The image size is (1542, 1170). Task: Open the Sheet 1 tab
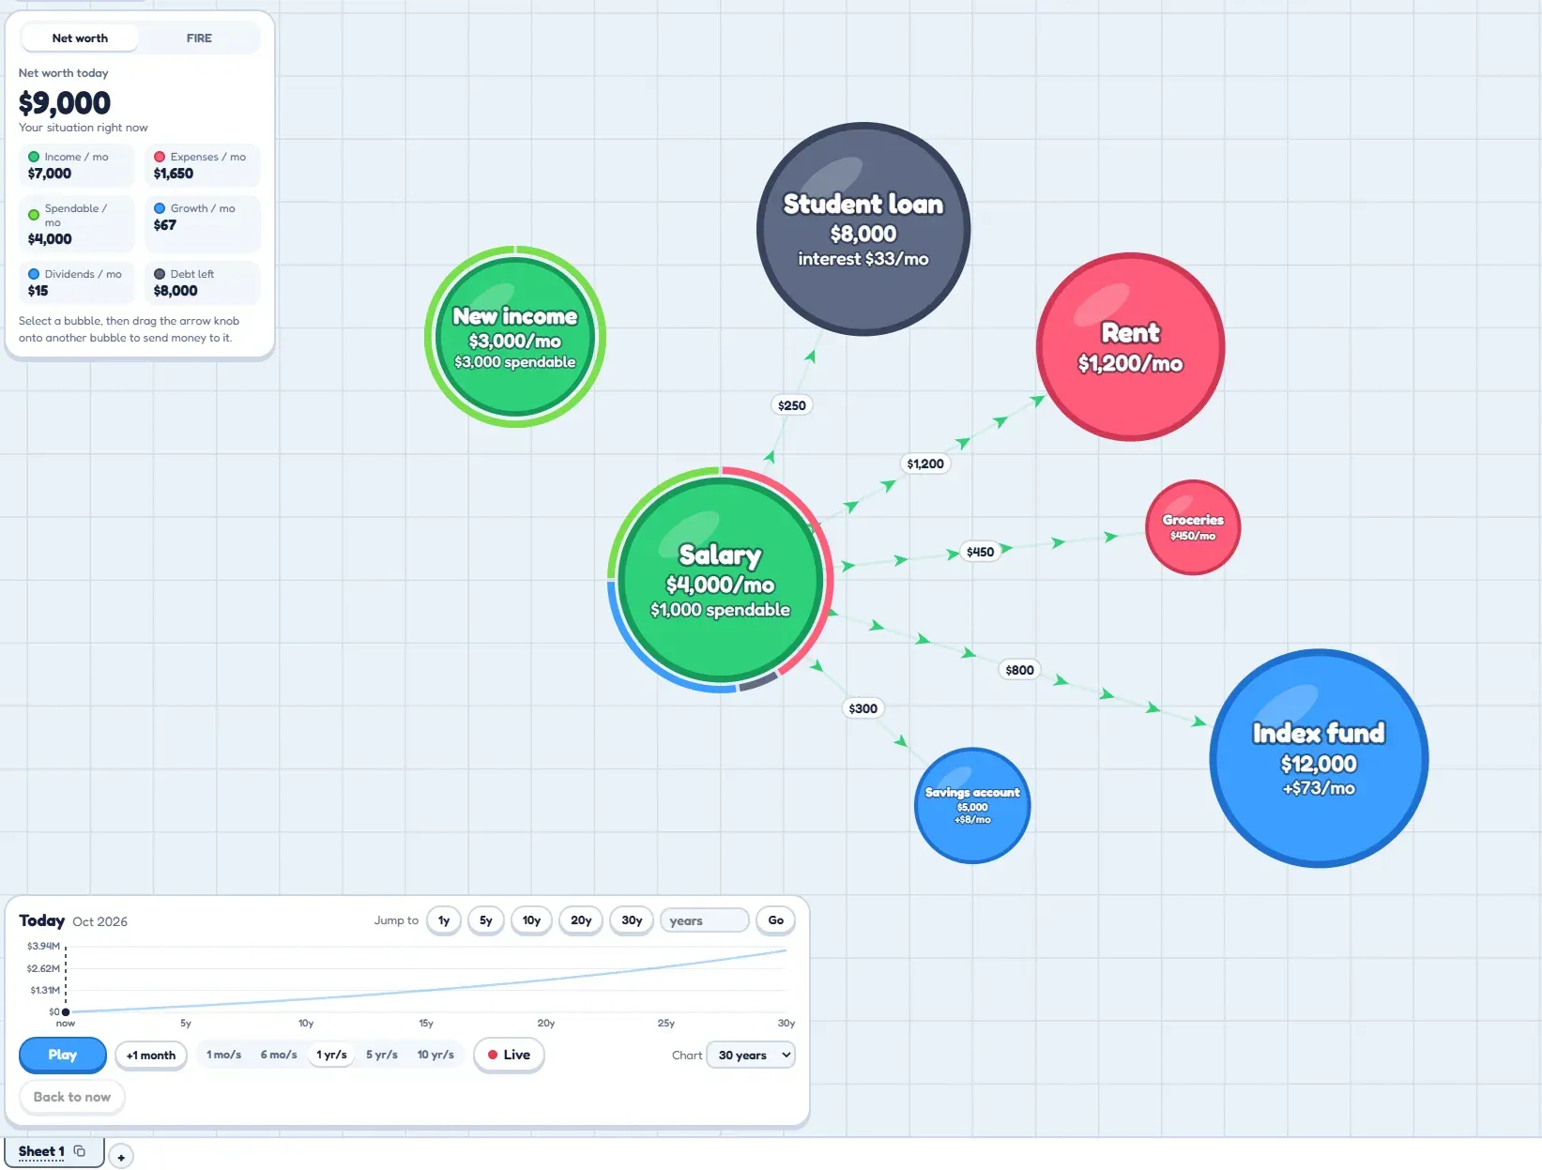point(41,1151)
